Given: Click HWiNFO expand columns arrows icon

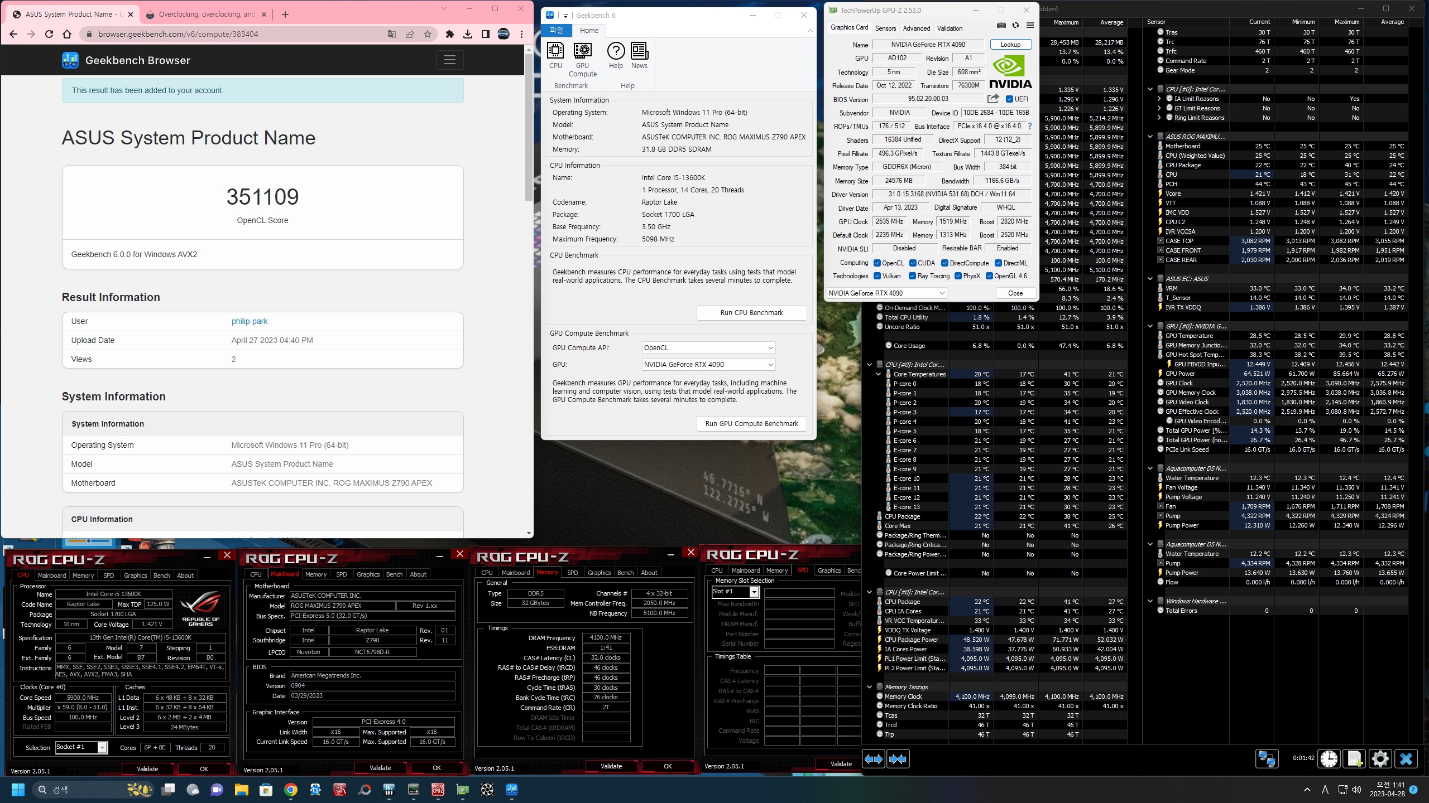Looking at the screenshot, I should click(x=874, y=759).
